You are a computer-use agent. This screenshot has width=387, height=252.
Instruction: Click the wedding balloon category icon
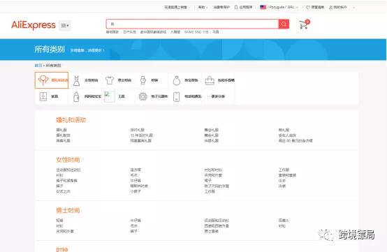43,80
